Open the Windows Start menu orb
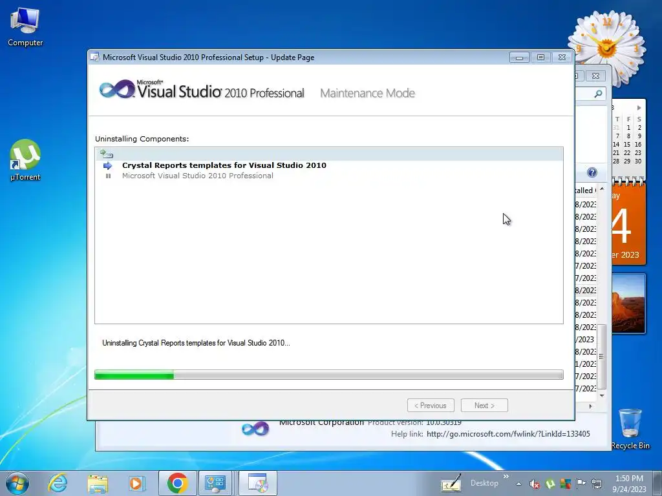Image resolution: width=662 pixels, height=496 pixels. (17, 483)
